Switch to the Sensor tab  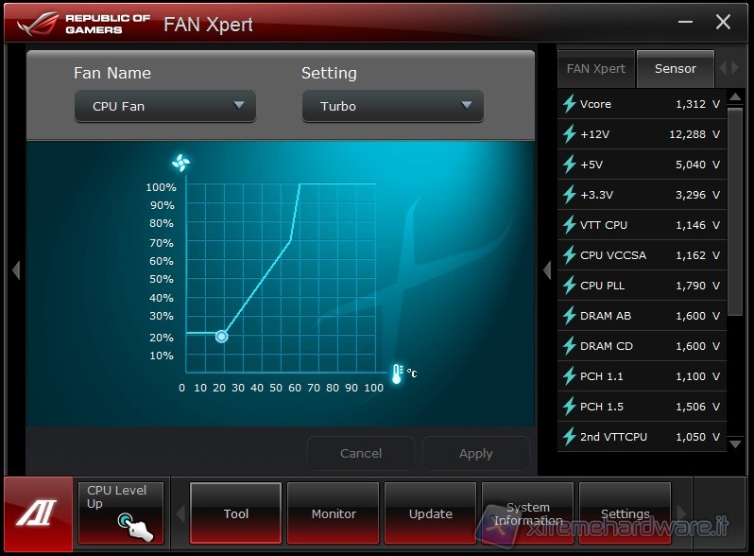(675, 69)
